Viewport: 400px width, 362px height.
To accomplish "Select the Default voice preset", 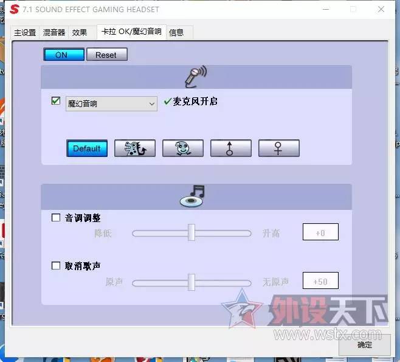I will click(87, 148).
